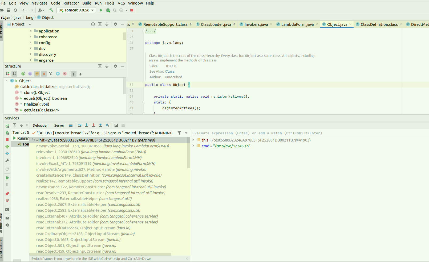This screenshot has height=262, width=429.
Task: Click Select Opened File crosshair in Project panel
Action: (x=93, y=24)
